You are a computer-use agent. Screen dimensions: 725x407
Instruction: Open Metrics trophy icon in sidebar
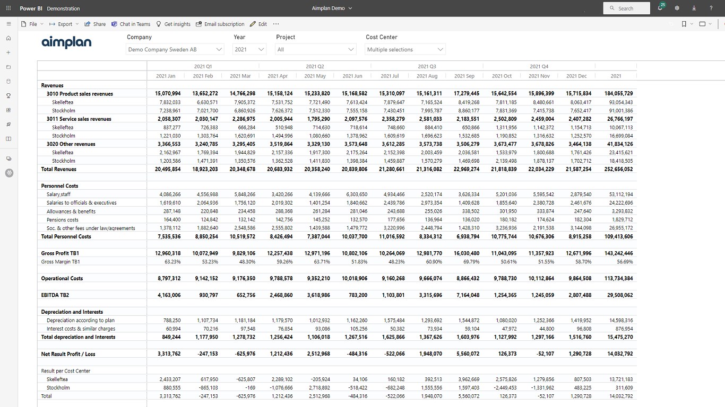8,96
